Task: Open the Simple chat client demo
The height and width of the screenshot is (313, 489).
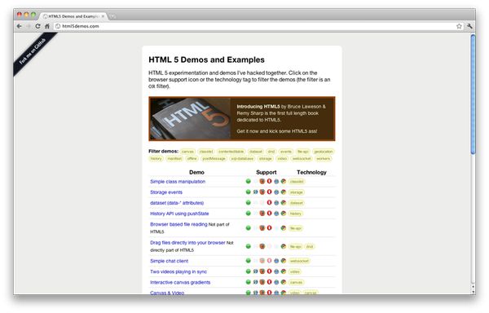Action: (169, 261)
